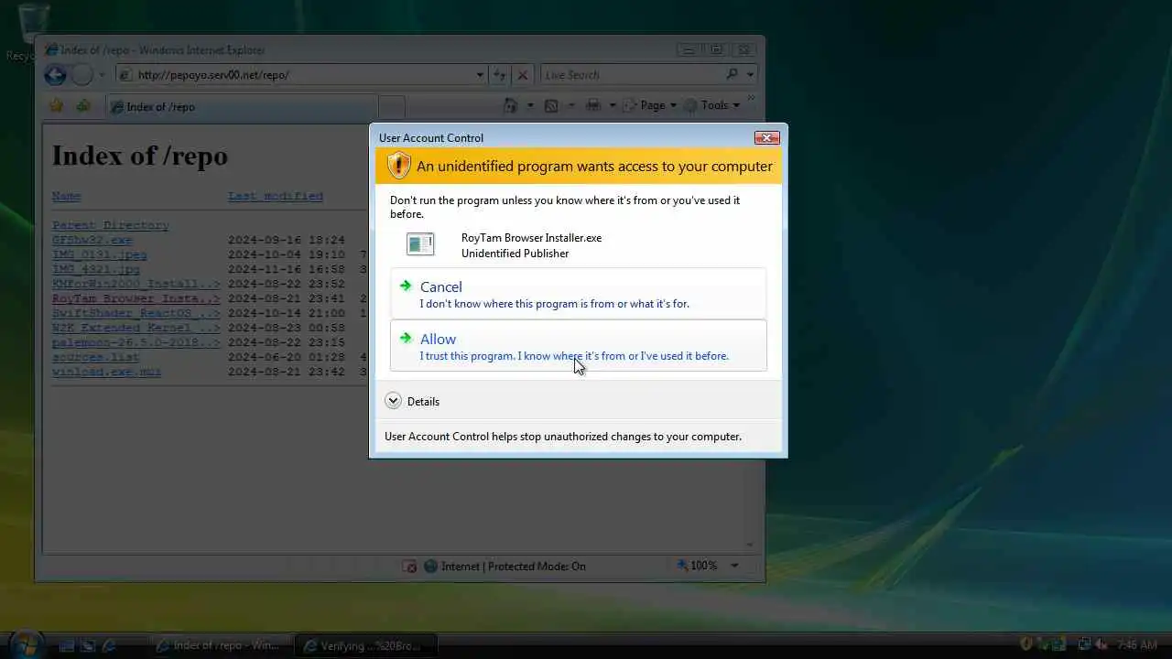
Task: Open the Favorites Center star icon
Action: (57, 106)
